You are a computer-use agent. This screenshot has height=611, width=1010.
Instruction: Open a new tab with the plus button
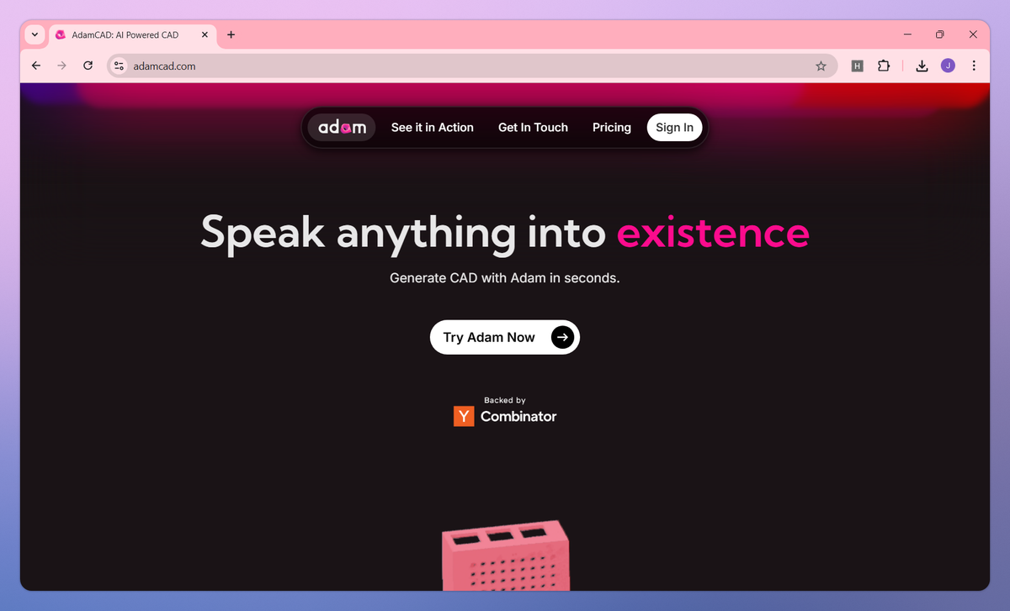231,34
